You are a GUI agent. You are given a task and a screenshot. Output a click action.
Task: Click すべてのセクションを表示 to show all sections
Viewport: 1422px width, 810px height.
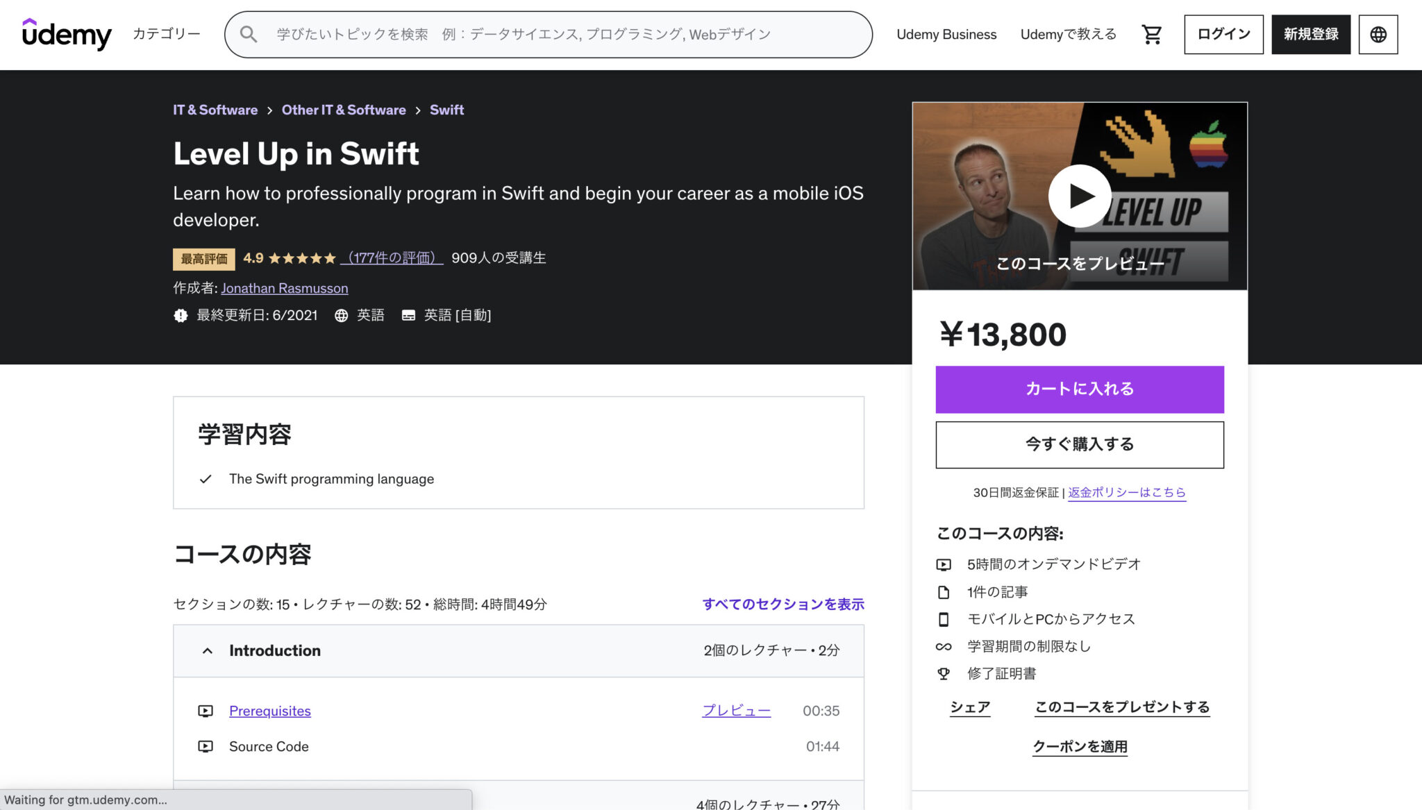[783, 604]
